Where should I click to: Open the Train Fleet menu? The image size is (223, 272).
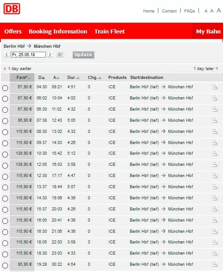click(x=110, y=31)
